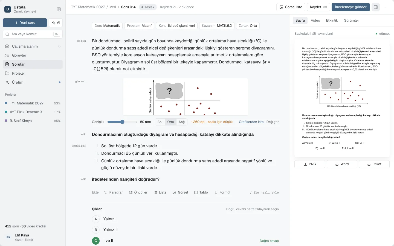The image size is (394, 246).
Task: Open the Ustala workspace switcher
Action: 25,9
